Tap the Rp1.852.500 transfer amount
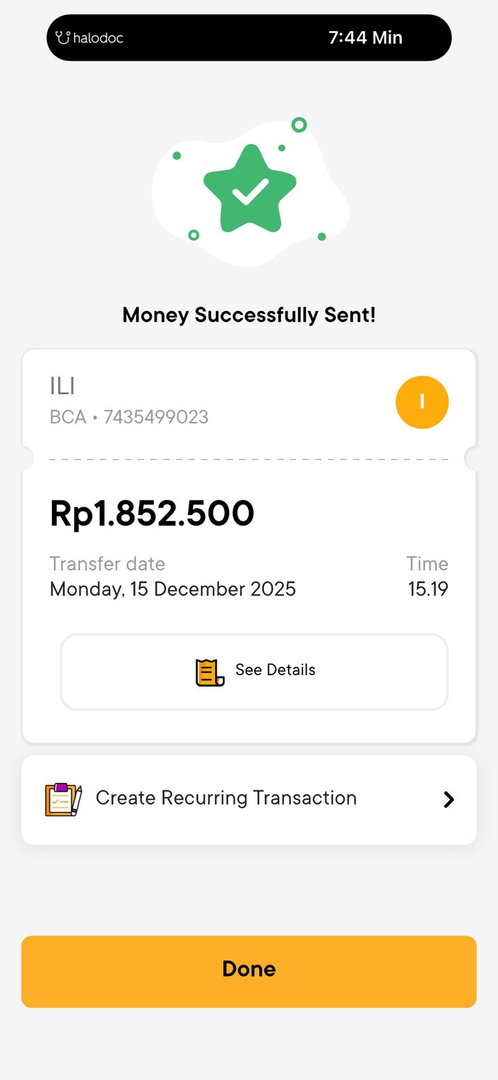 152,514
